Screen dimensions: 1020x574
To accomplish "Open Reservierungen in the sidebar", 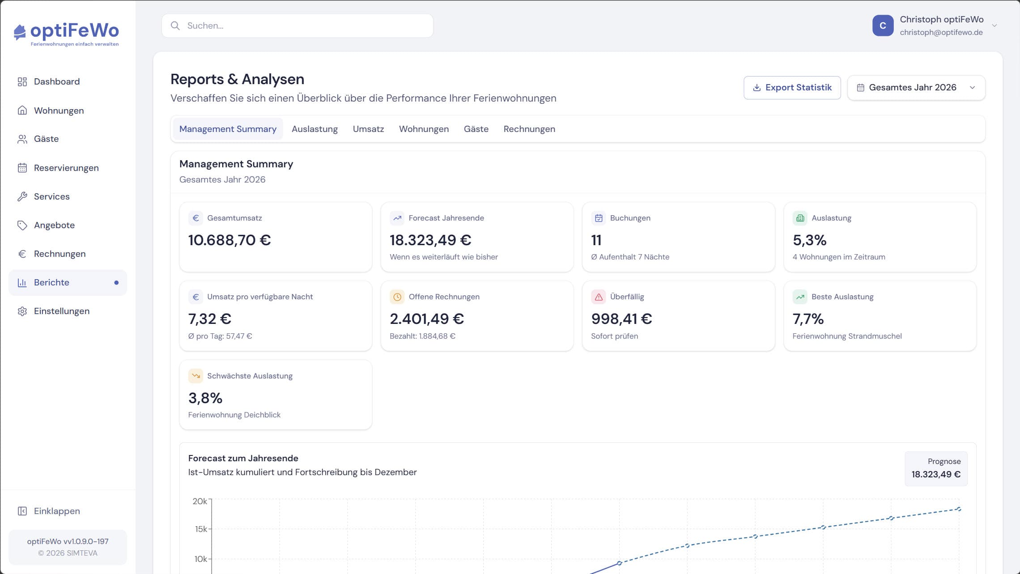I will click(68, 168).
